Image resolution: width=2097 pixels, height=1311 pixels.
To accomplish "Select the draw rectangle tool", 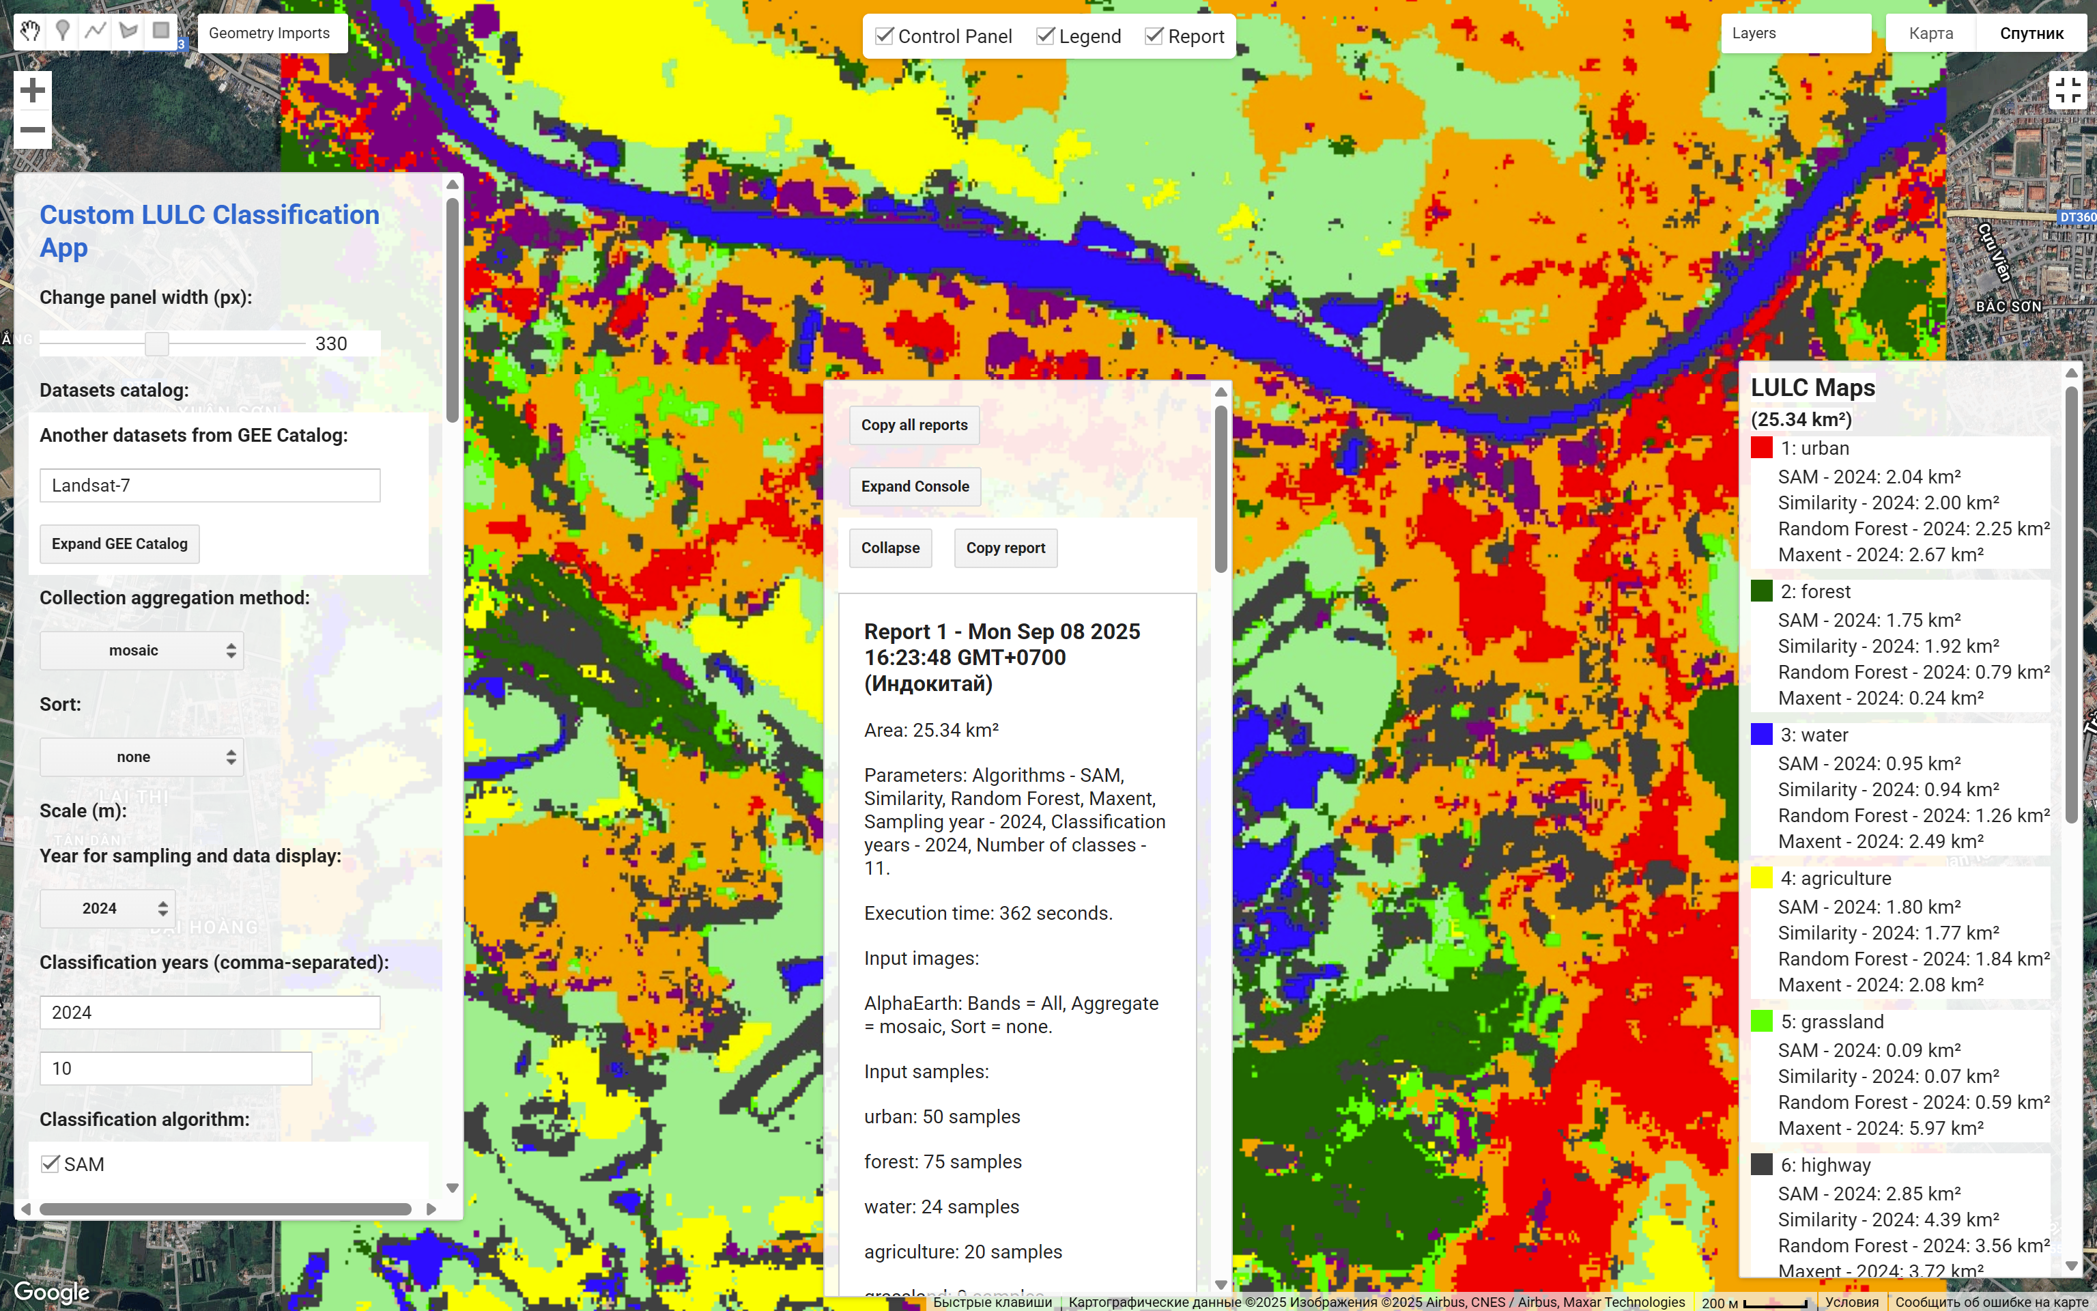I will pyautogui.click(x=161, y=32).
